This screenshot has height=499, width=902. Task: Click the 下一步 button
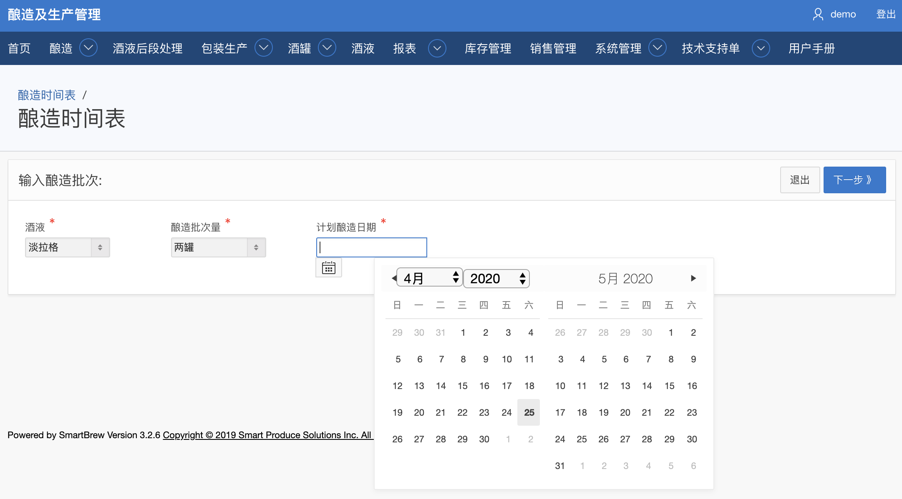click(854, 180)
